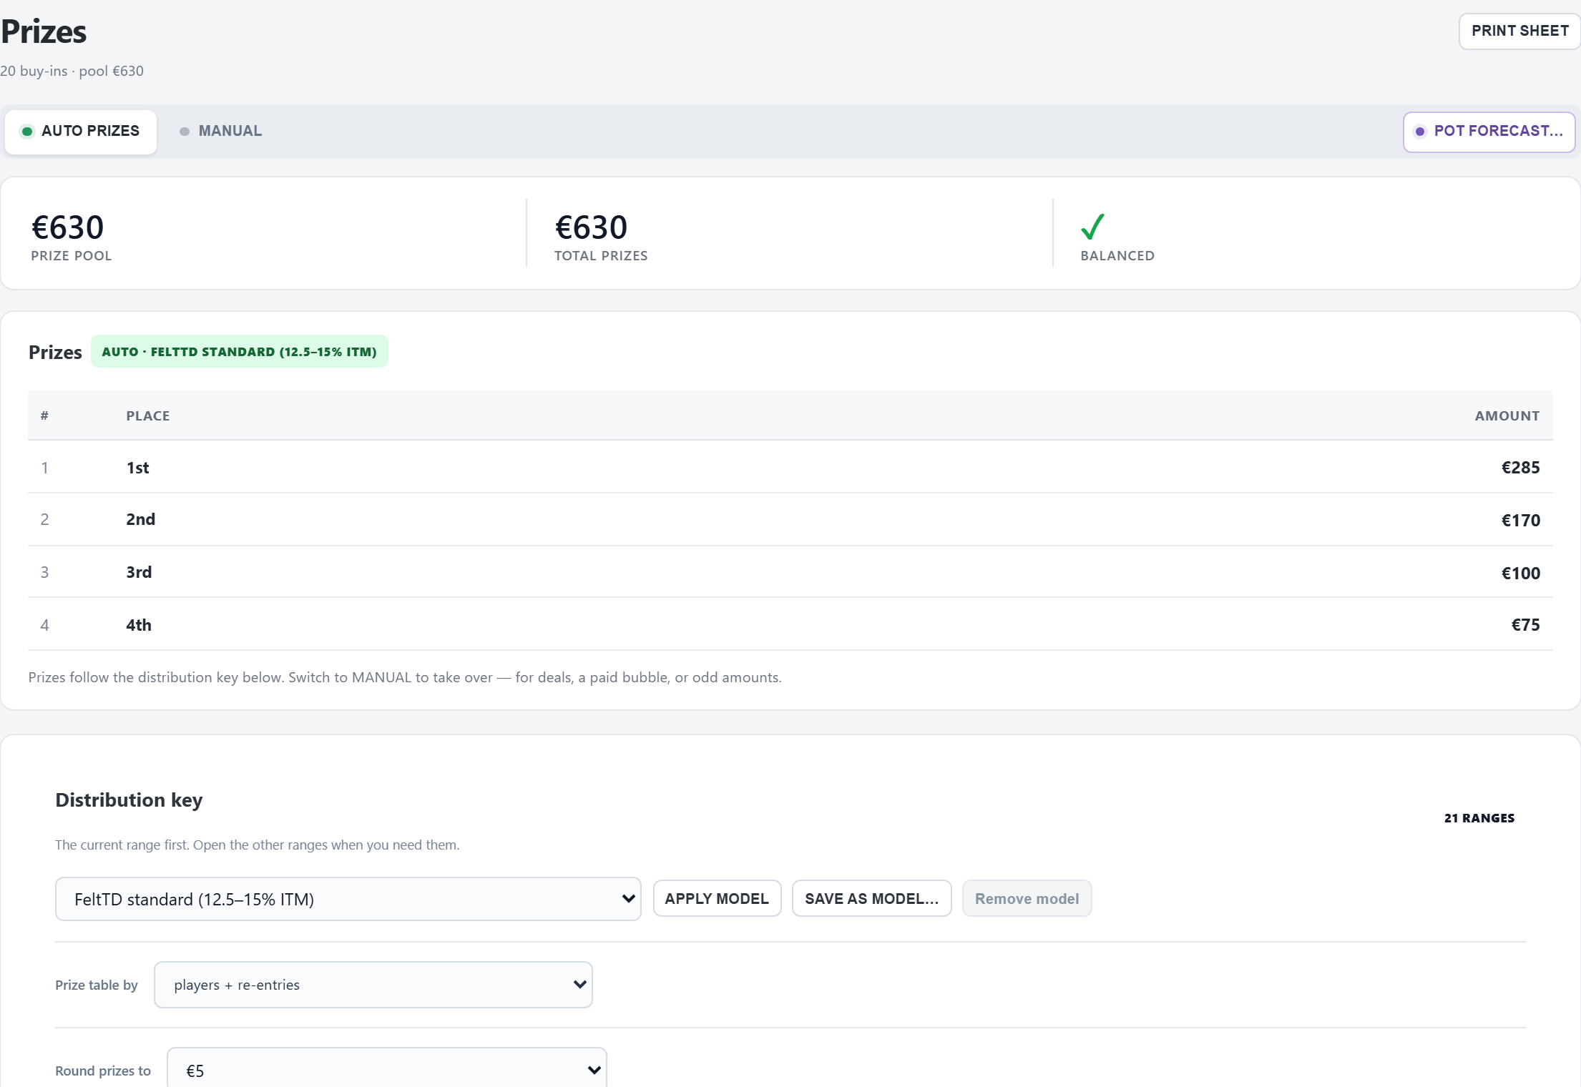Select the 1st place row
Viewport: 1581px width, 1087px height.
pos(790,467)
